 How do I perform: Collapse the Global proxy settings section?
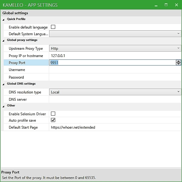tap(3, 41)
